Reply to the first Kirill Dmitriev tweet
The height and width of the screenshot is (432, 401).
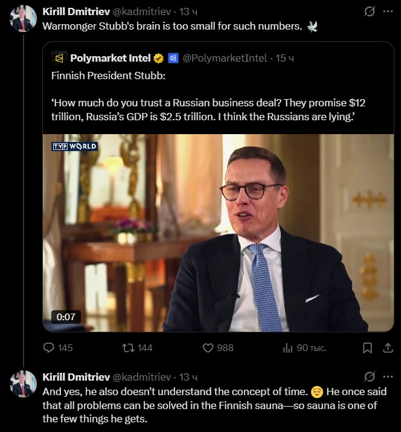(x=50, y=347)
